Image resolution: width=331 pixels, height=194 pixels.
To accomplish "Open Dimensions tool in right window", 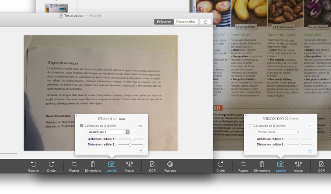I will coord(262,166).
